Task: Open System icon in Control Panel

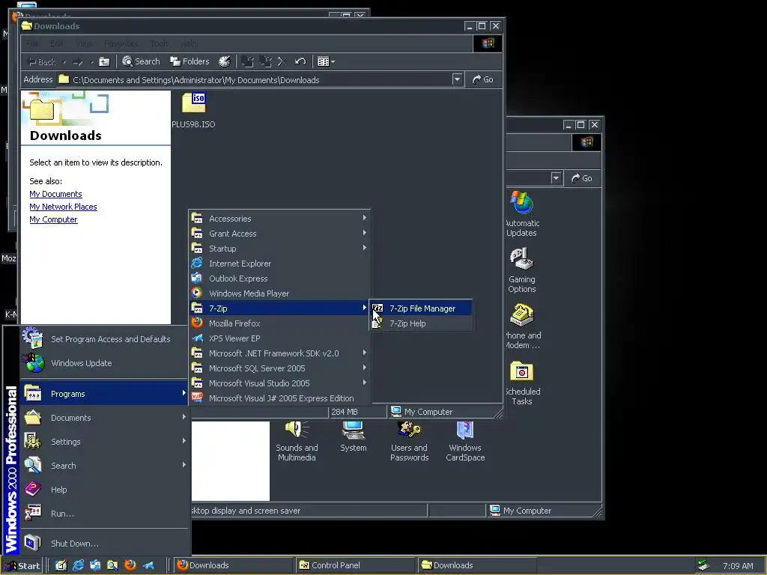Action: pyautogui.click(x=354, y=437)
